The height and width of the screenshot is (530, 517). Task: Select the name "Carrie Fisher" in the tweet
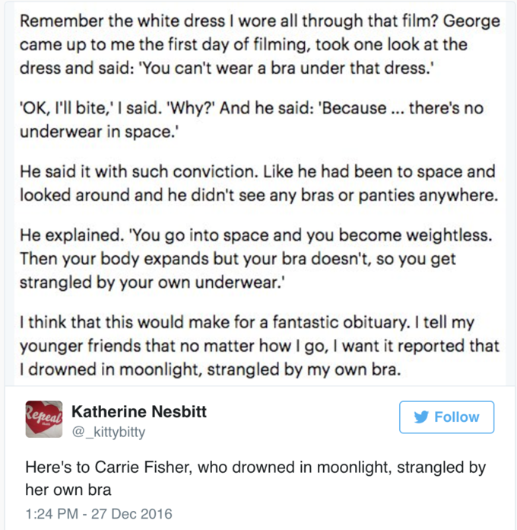[143, 467]
